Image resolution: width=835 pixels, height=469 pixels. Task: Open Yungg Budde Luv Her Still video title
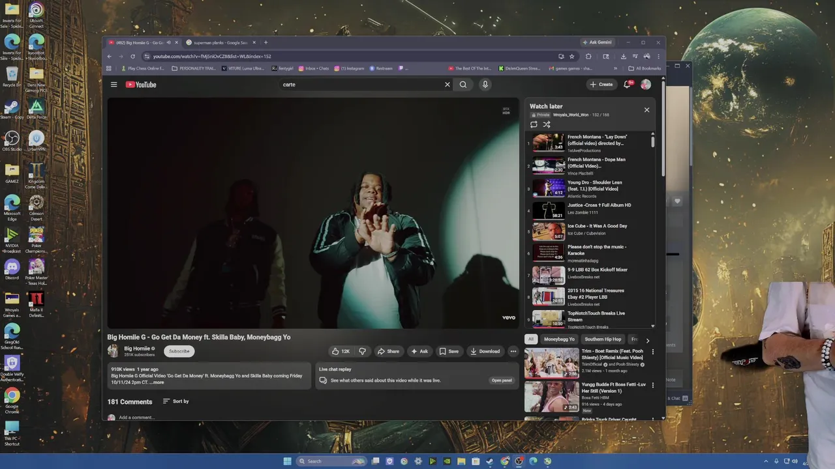[x=614, y=388]
